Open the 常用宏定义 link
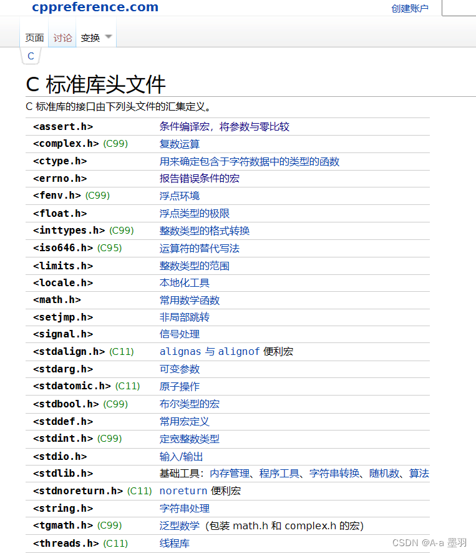The height and width of the screenshot is (553, 476). (185, 421)
